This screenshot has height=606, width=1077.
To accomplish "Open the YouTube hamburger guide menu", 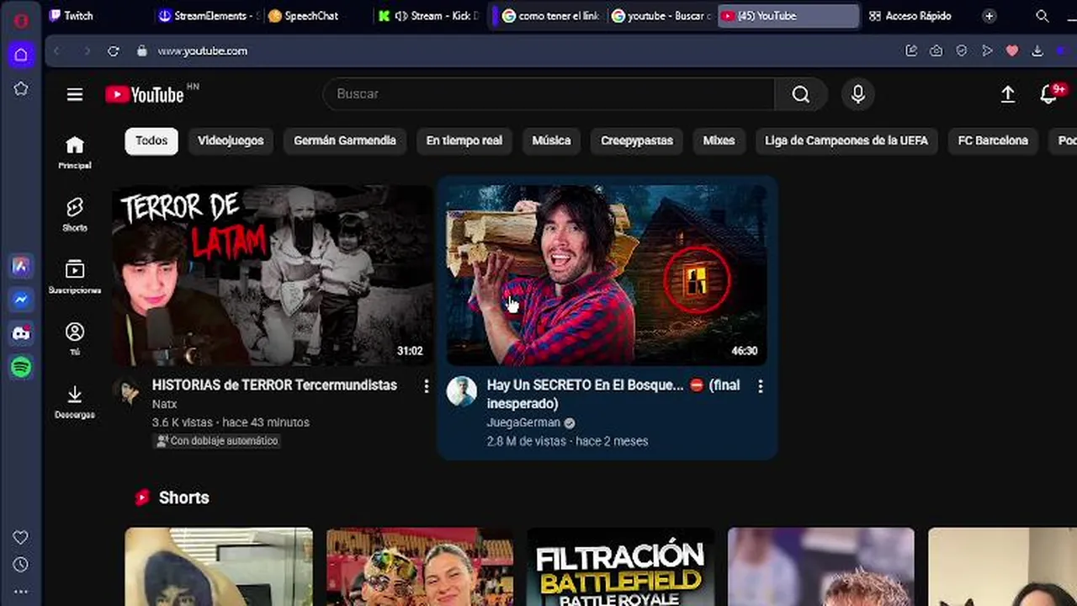I will tap(75, 94).
